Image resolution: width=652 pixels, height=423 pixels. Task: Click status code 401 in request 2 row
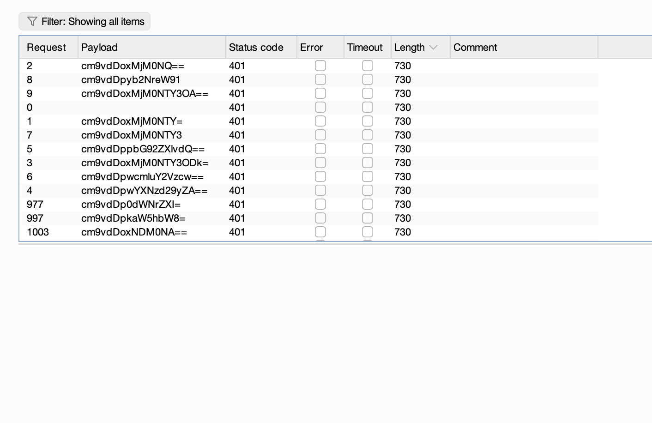[237, 66]
